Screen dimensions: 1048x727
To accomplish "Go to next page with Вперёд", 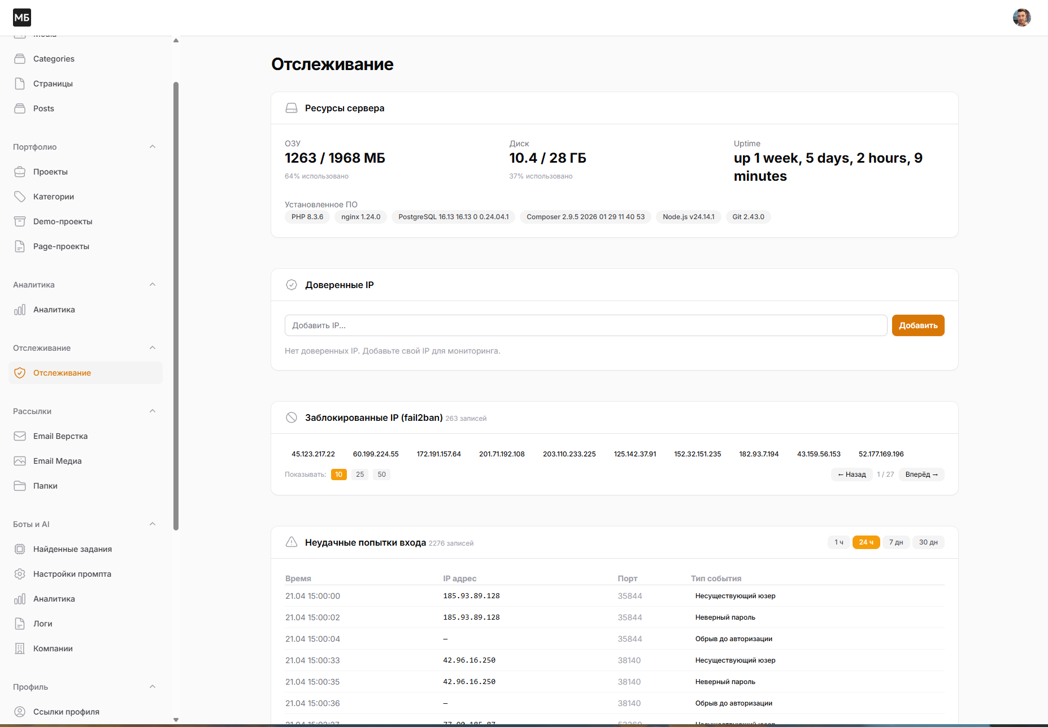I will [921, 474].
